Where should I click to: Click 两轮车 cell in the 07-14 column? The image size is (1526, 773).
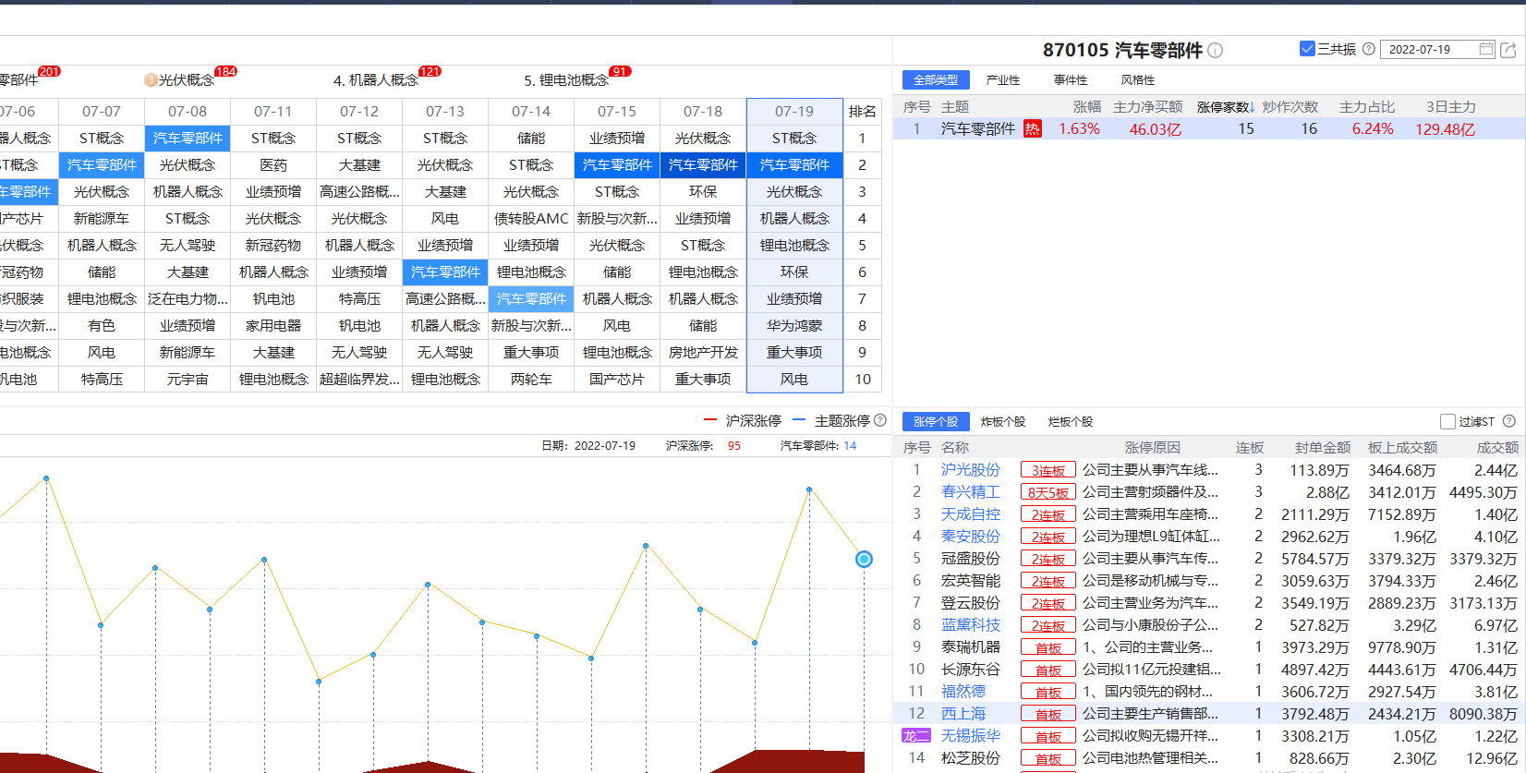click(x=531, y=380)
